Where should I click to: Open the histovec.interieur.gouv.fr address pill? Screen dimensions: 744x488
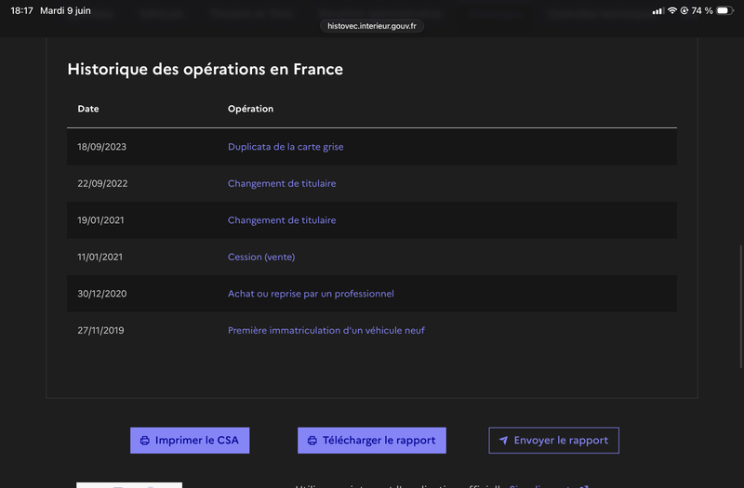[372, 26]
